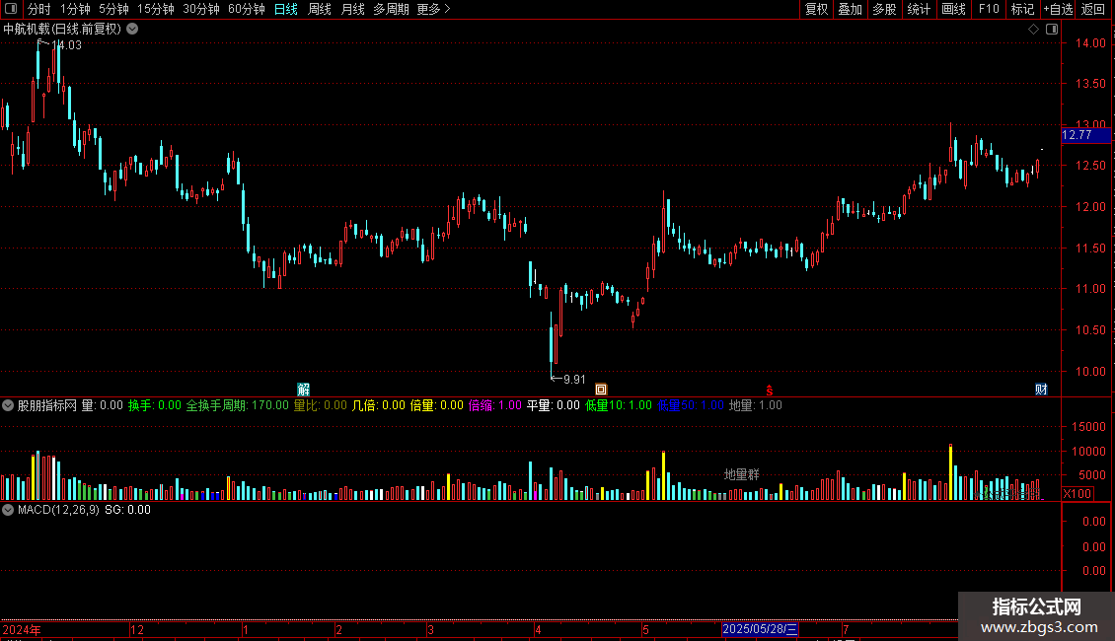Screen dimensions: 1115x641
Task: Click the 14.03 high price annotation
Action: (66, 44)
